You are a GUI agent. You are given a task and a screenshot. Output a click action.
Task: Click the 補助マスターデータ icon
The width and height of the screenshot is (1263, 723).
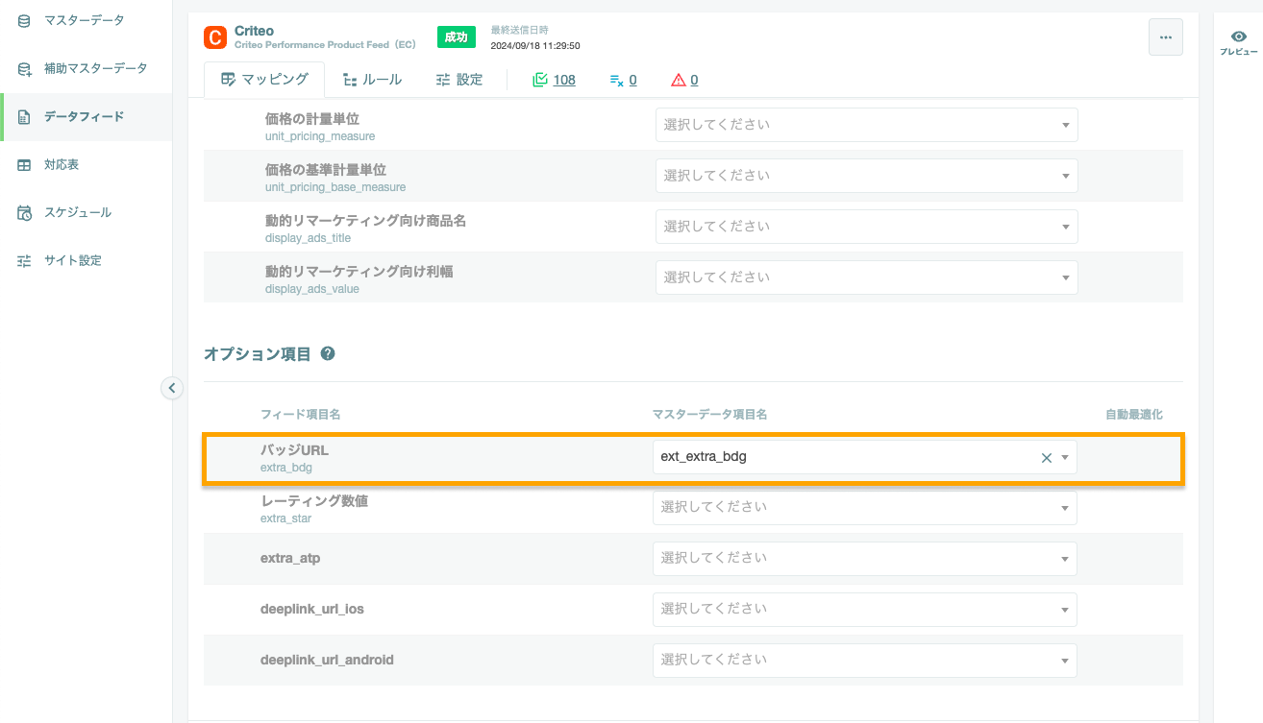coord(24,68)
